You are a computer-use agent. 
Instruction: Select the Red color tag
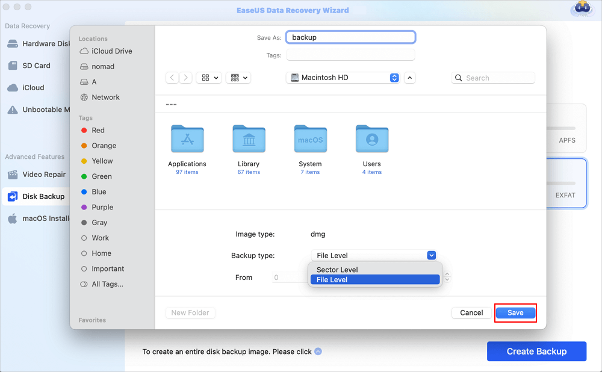point(98,131)
